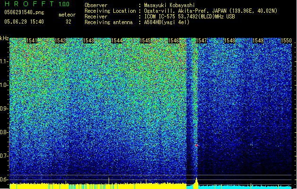Click the 1547 time marker
The width and height of the screenshot is (297, 189).
[201, 41]
